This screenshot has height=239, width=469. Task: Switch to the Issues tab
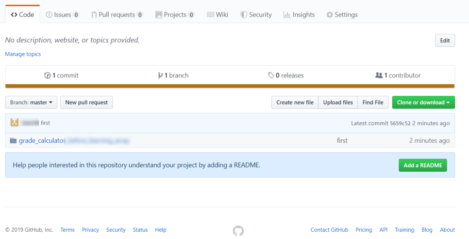click(x=62, y=15)
